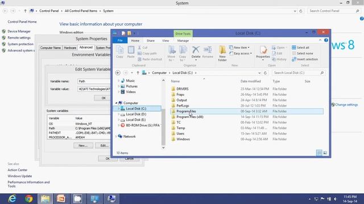The height and width of the screenshot is (204, 364).
Task: Select the Computer Name tab in System Properties
Action: pyautogui.click(x=51, y=48)
